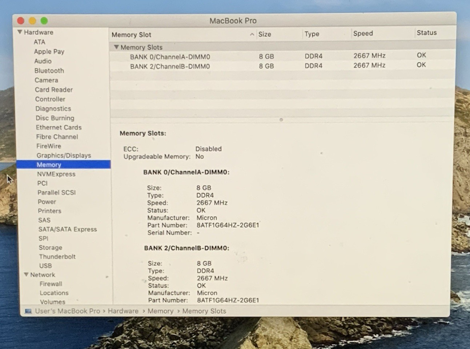Click Memory Slots in the path bar
Screen dimensions: 470x349
(204, 311)
